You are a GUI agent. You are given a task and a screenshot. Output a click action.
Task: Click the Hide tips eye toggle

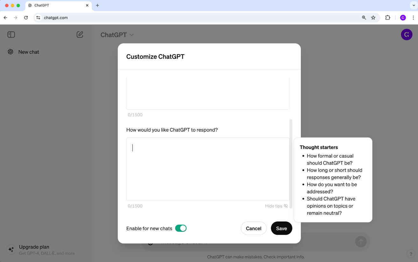coord(277,206)
